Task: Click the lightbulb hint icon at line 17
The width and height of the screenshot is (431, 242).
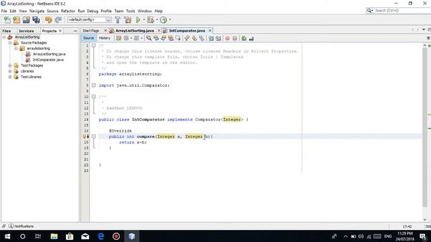Action: [x=85, y=136]
